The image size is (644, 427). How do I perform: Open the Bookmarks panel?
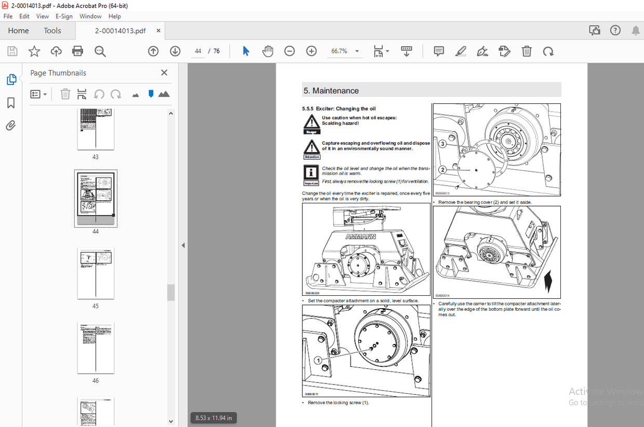[11, 103]
